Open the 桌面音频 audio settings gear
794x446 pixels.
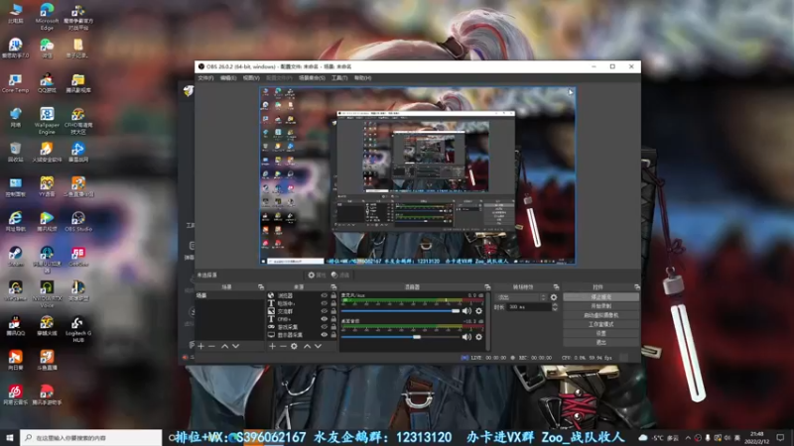pyautogui.click(x=478, y=337)
